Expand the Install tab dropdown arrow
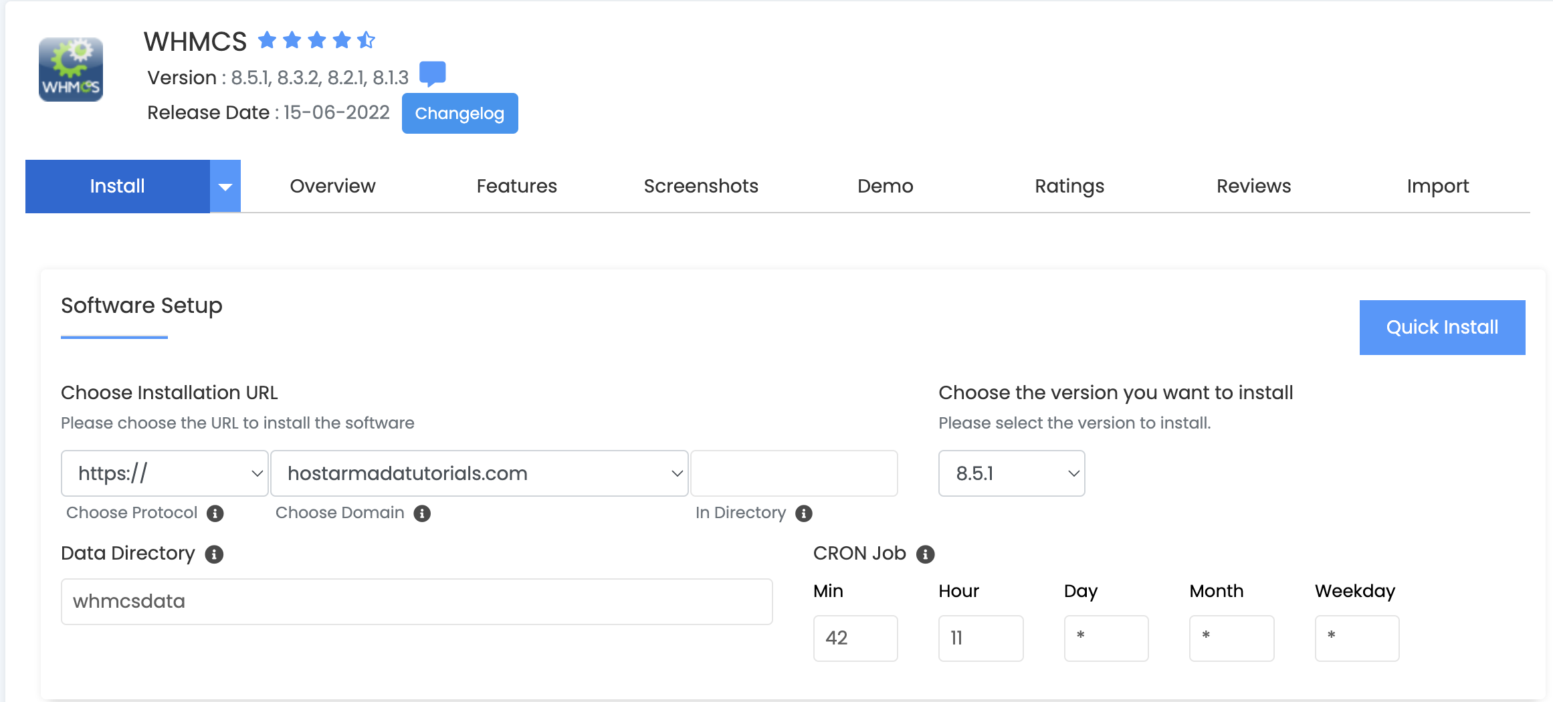Image resolution: width=1553 pixels, height=702 pixels. point(225,187)
